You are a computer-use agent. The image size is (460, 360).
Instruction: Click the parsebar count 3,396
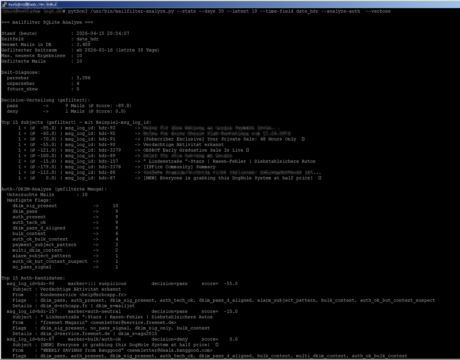point(83,78)
